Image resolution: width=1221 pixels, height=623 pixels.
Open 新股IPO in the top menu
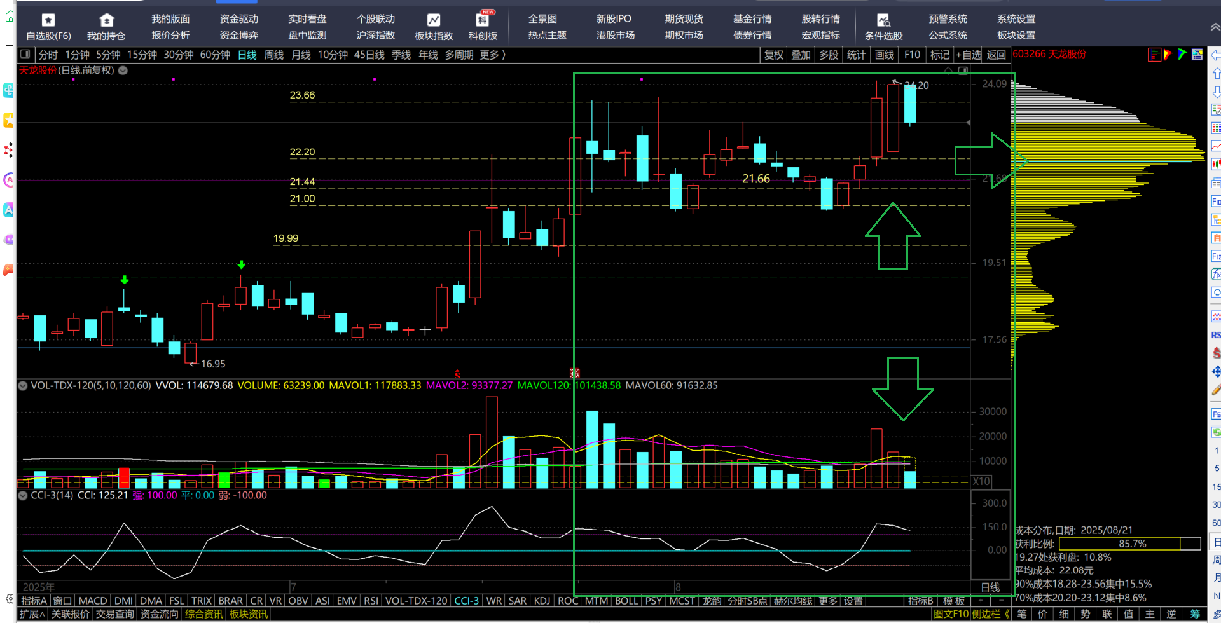(614, 19)
